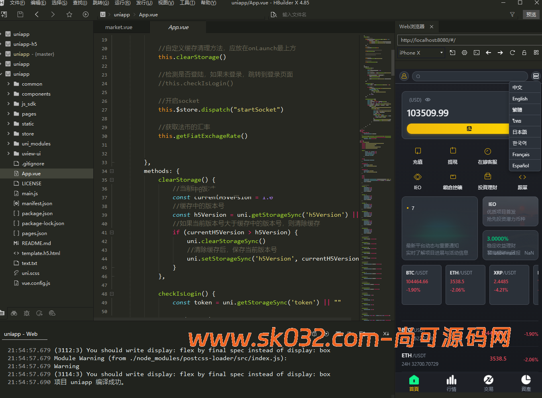Screen dimensions: 542x398
Task: Toggle balance visibility eye icon next to USD
Action: pos(428,100)
